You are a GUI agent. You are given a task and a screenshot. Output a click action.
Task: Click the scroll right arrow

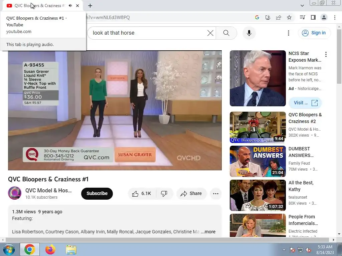[333, 240]
